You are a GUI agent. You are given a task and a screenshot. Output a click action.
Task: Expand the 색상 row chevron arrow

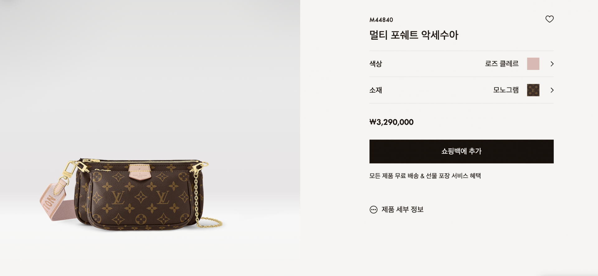pyautogui.click(x=552, y=64)
